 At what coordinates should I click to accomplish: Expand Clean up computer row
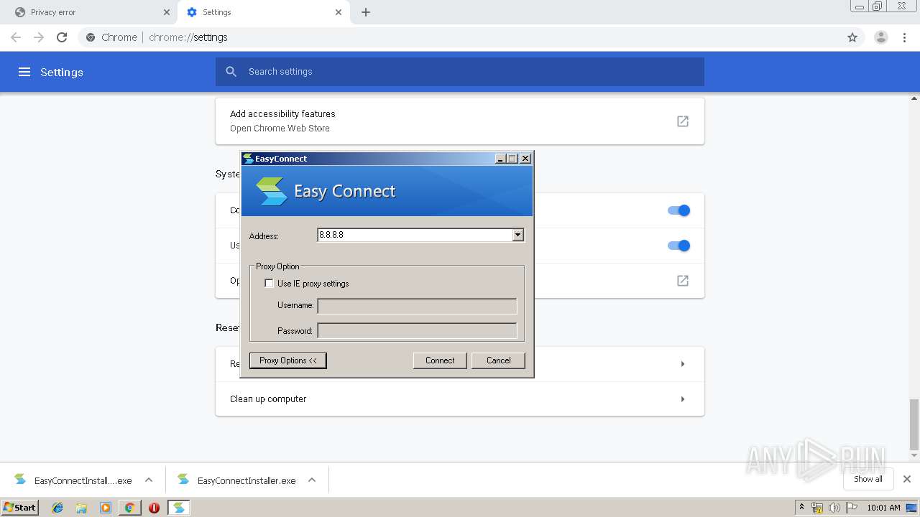(x=460, y=399)
